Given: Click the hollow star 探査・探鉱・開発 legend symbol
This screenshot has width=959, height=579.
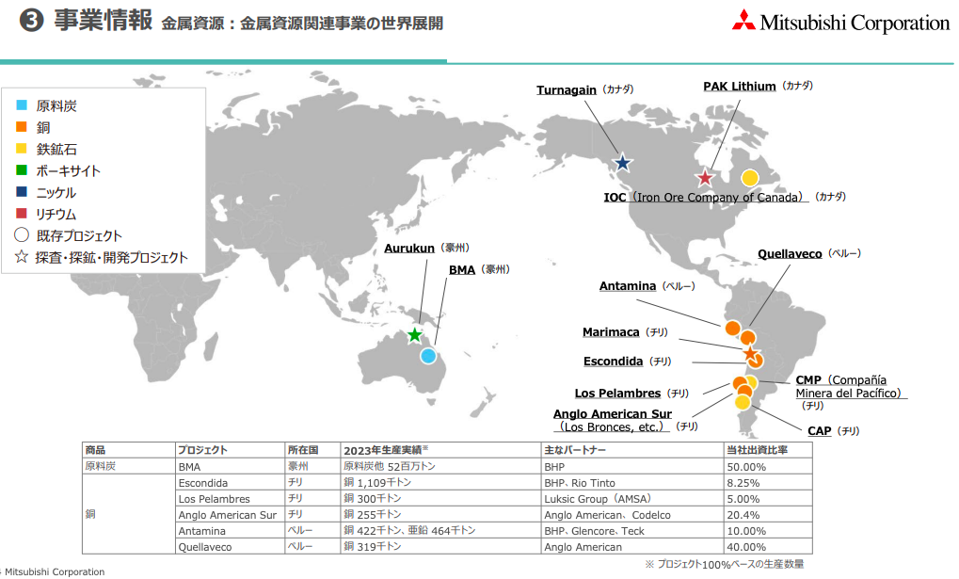Looking at the screenshot, I should 22,256.
